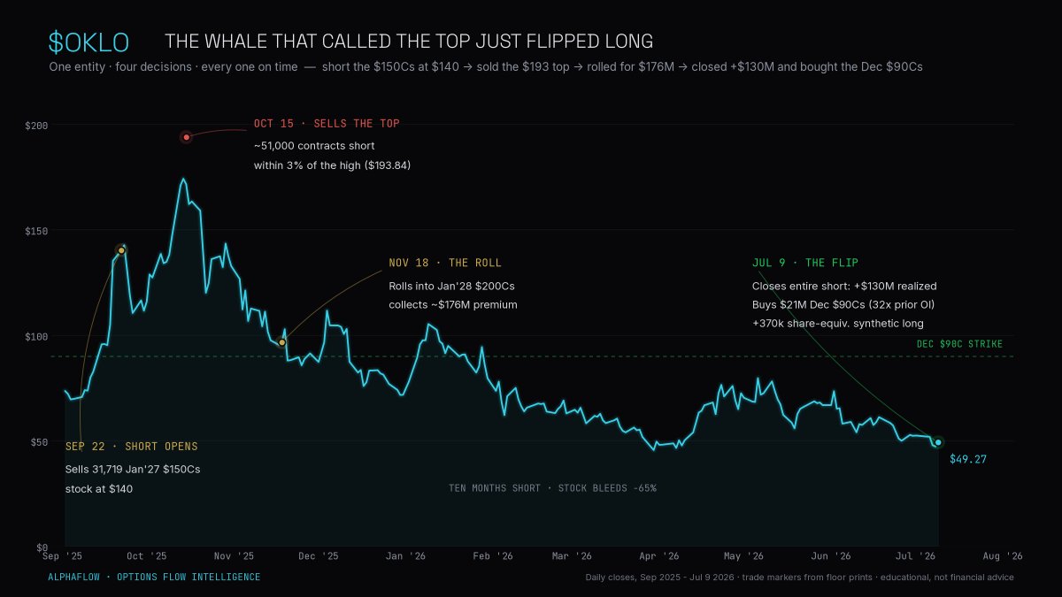The width and height of the screenshot is (1062, 597).
Task: Click the Mar '26 x-axis label
Action: coord(572,557)
